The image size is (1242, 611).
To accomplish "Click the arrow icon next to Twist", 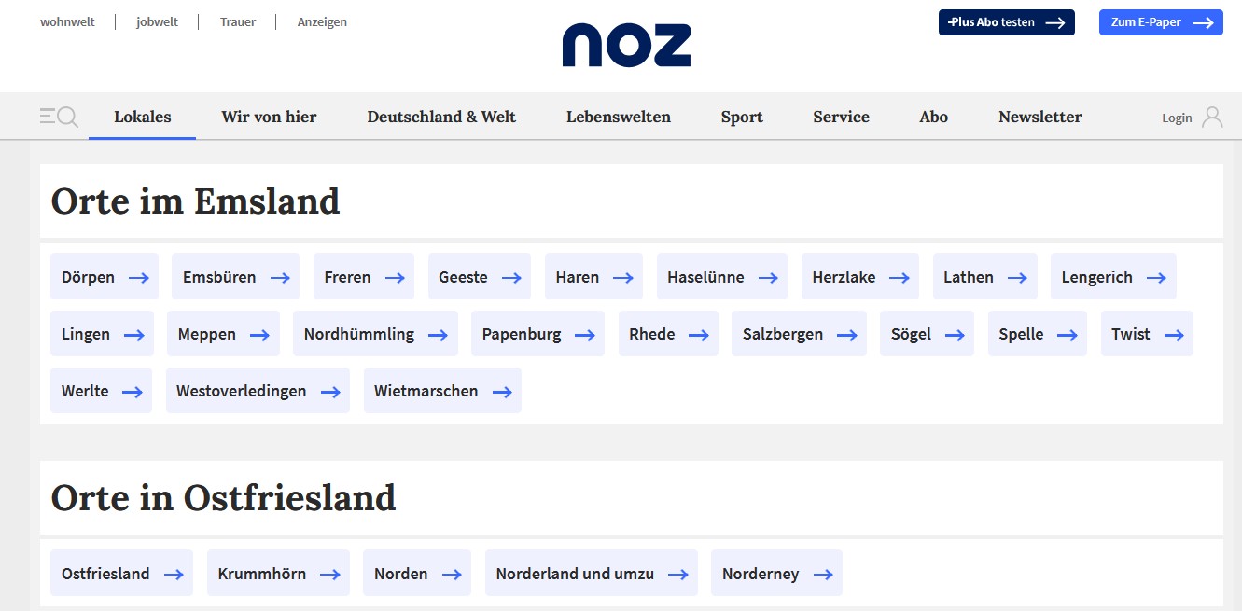I will pyautogui.click(x=1174, y=335).
